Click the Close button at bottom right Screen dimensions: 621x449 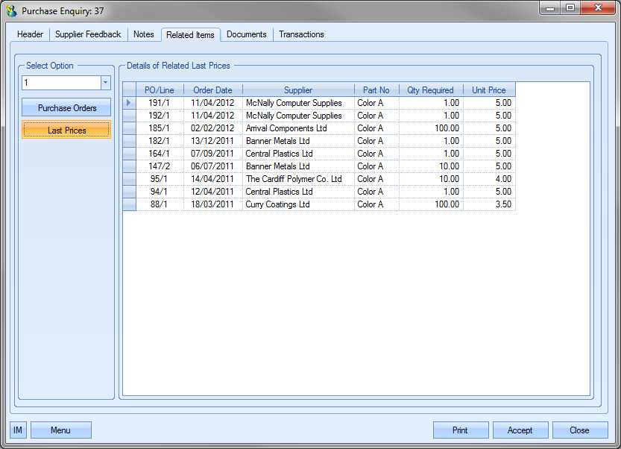(579, 430)
